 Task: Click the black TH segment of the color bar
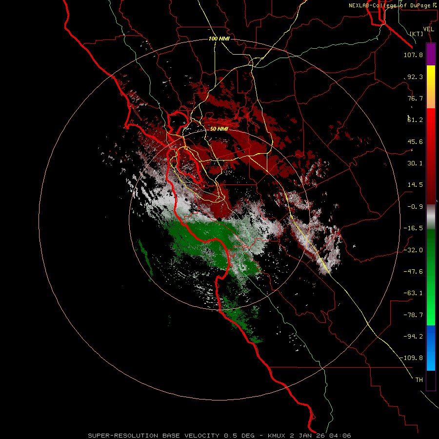click(x=431, y=380)
